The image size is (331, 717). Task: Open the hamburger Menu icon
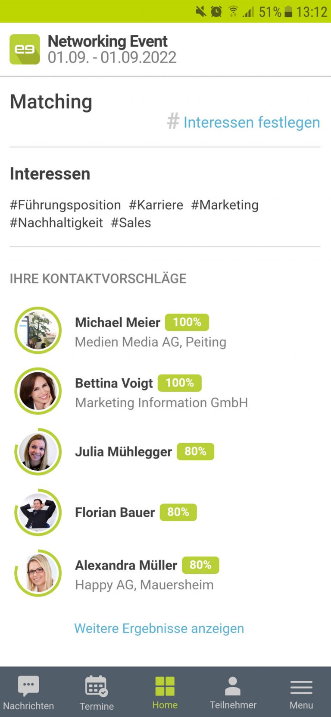click(301, 687)
